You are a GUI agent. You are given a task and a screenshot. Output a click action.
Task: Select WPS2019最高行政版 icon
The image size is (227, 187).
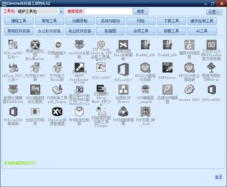(145, 67)
